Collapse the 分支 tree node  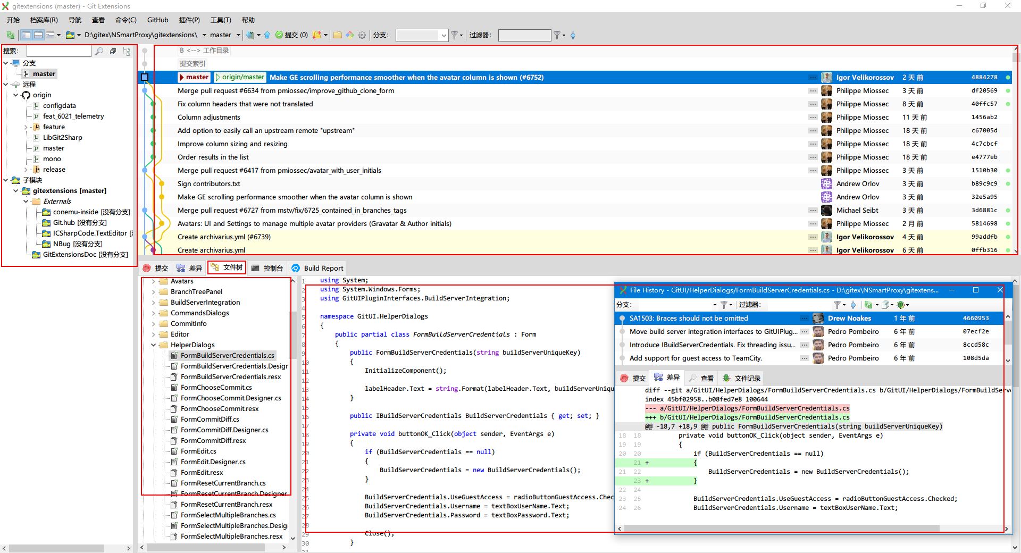tap(6, 63)
